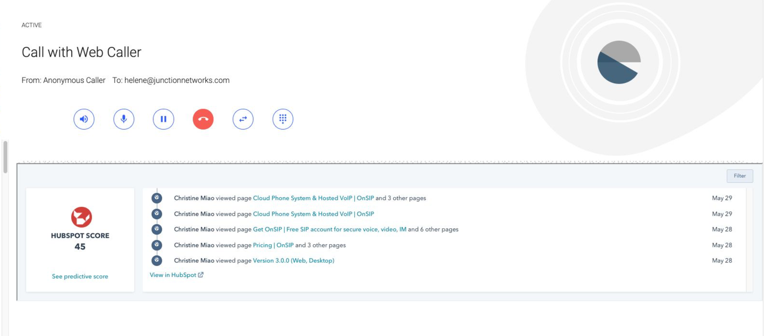Viewport: 764px width, 336px height.
Task: Open first Cloud Phone System & Hosted VoIP link
Action: click(x=313, y=198)
